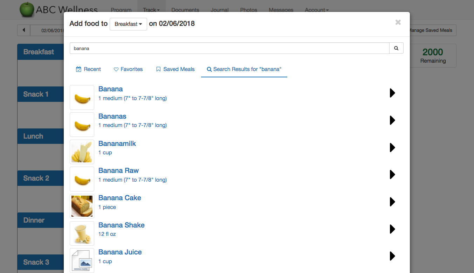Screen dimensions: 474x273
Task: Choose the Banana Shake link
Action: [121, 225]
